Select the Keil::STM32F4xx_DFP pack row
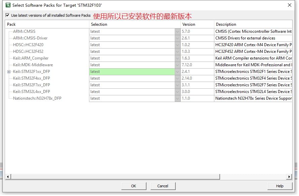The width and height of the screenshot is (299, 196). pos(32,79)
